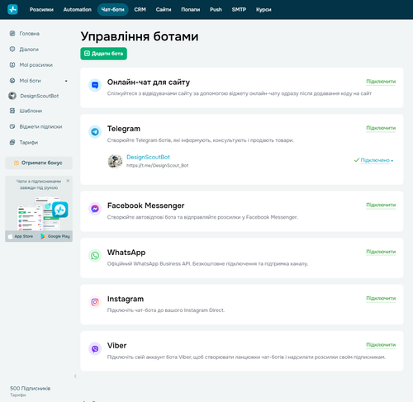This screenshot has height=402, width=413.
Task: Click the Telegram logo icon
Action: (95, 132)
